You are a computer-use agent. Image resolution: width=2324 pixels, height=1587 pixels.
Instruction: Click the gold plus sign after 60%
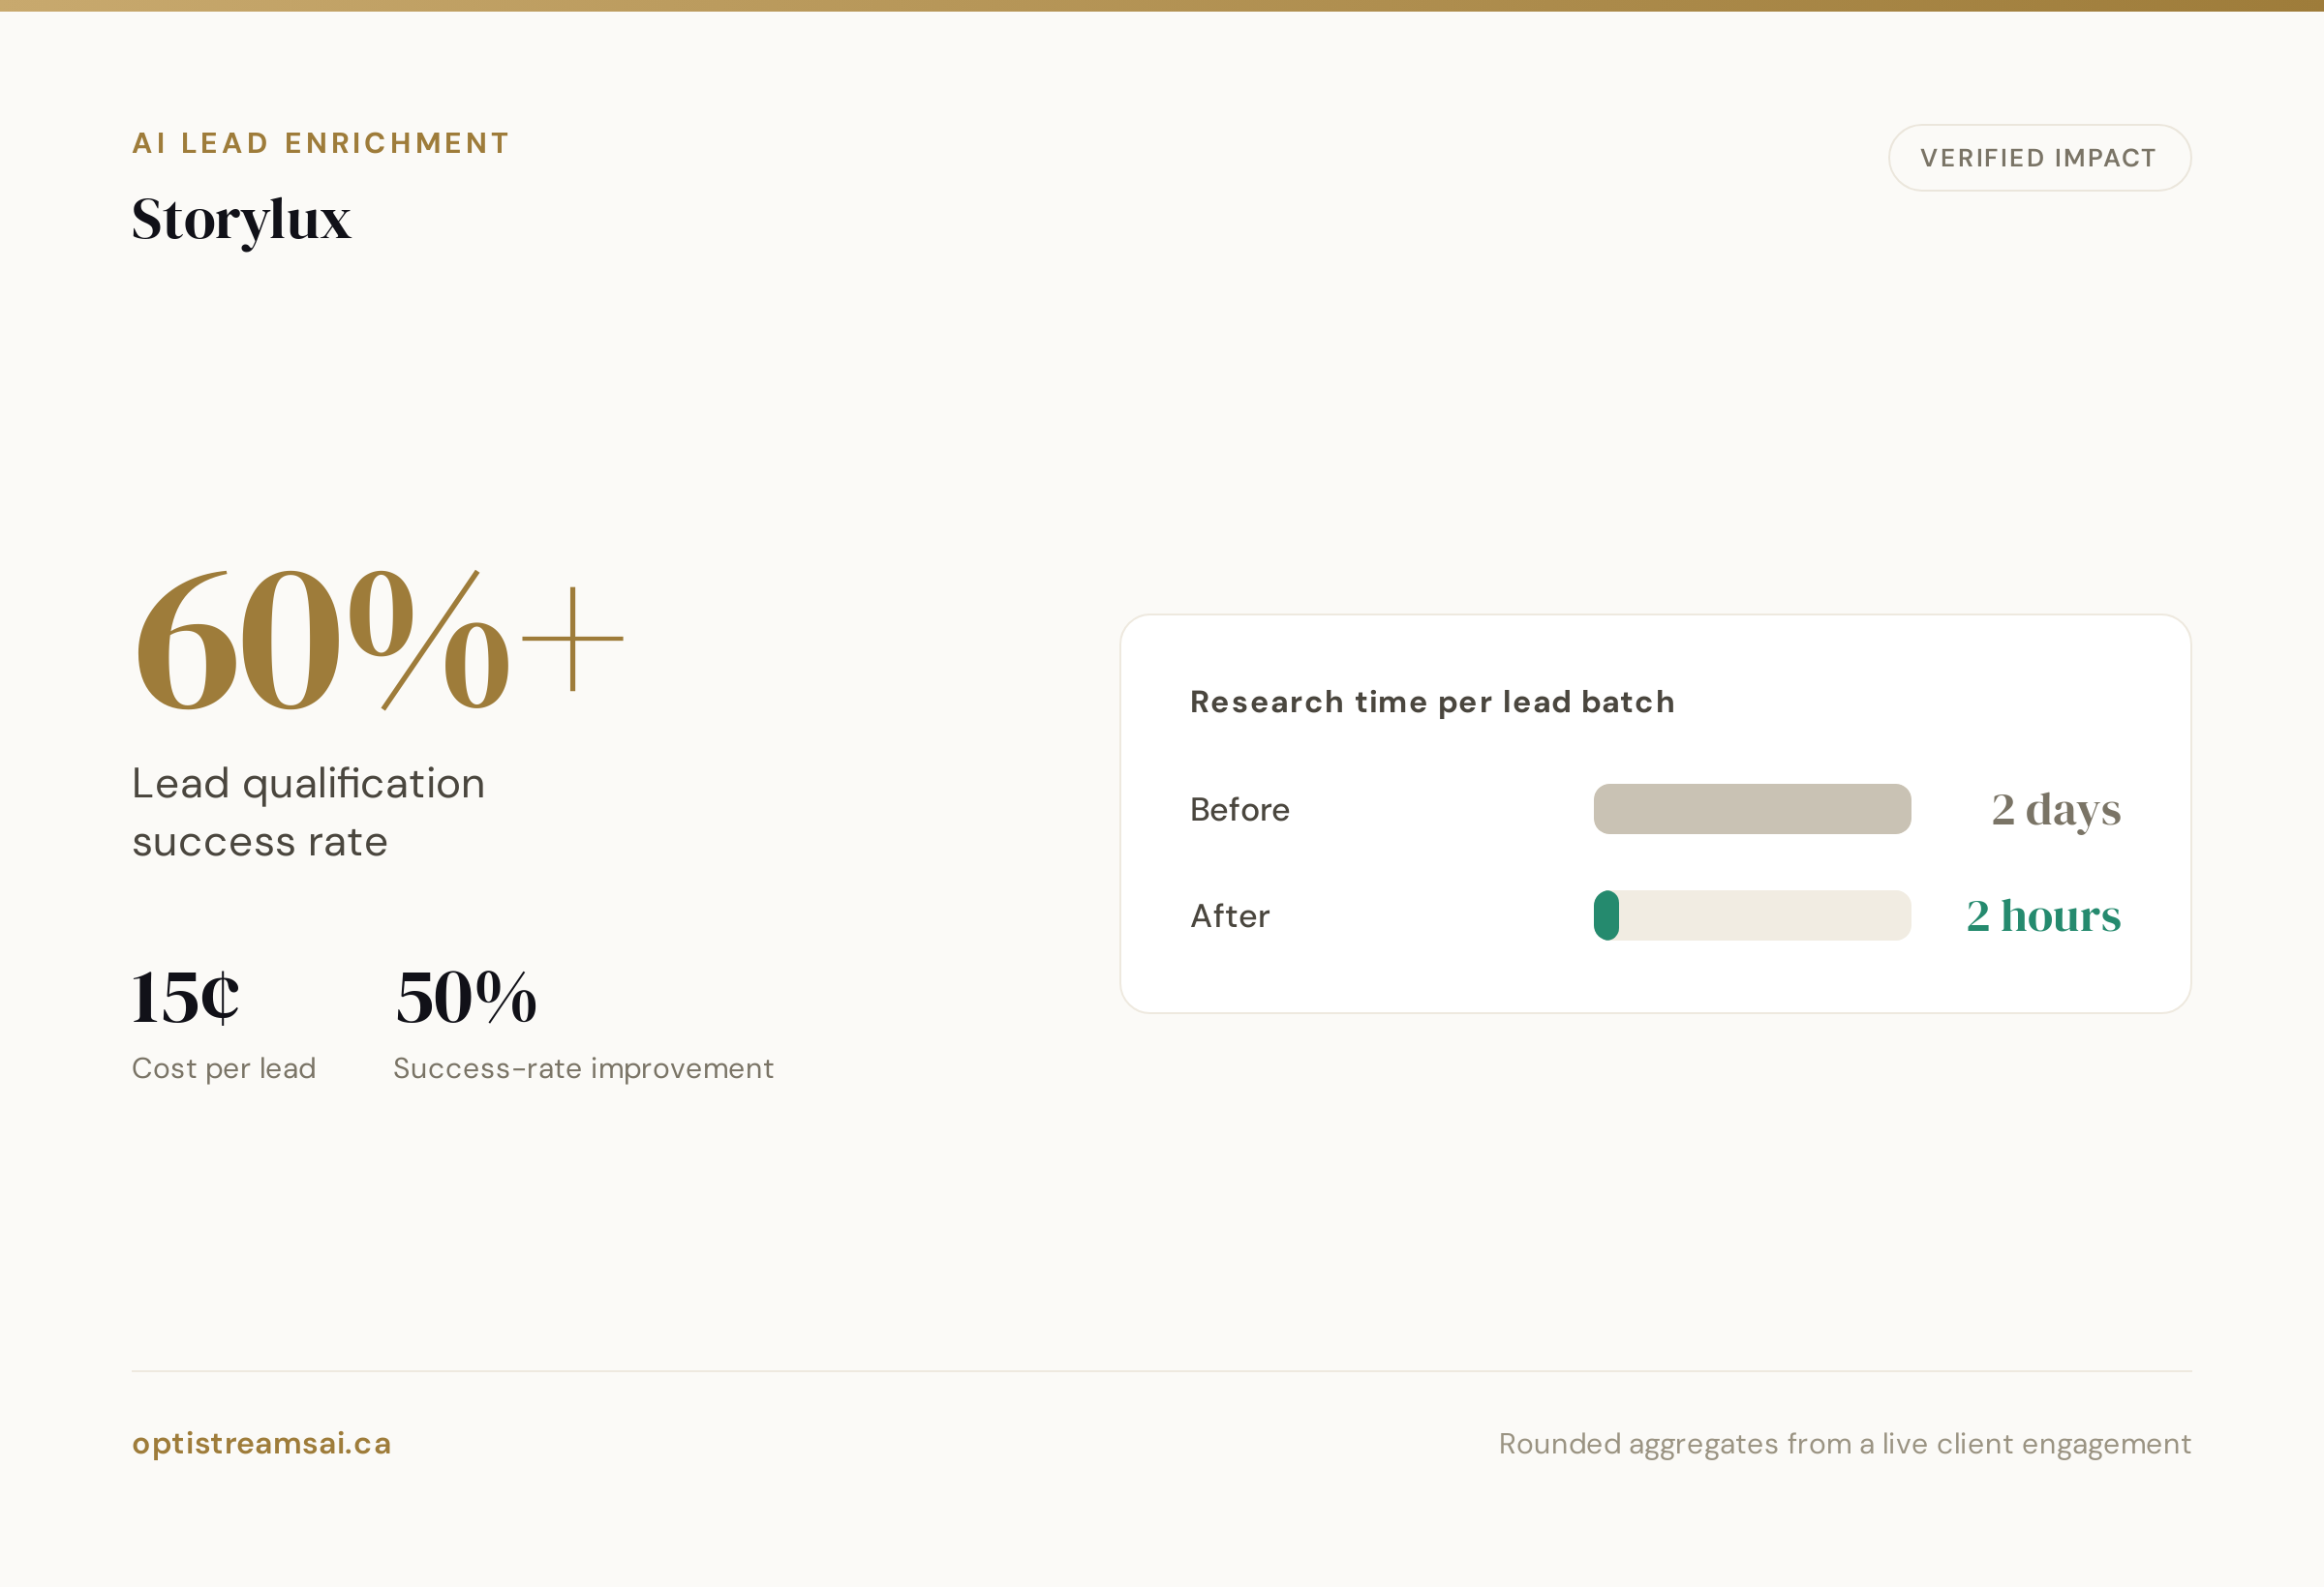click(573, 639)
